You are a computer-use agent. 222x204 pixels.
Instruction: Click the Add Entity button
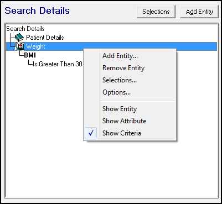[199, 12]
